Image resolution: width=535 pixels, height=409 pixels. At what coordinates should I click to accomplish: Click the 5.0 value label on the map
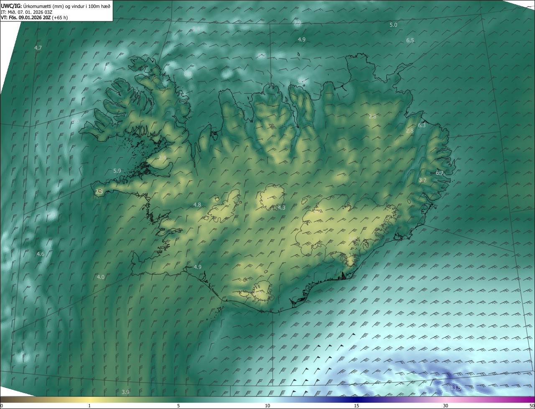click(393, 25)
